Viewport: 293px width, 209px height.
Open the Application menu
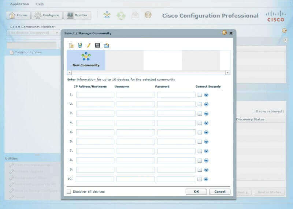19,4
